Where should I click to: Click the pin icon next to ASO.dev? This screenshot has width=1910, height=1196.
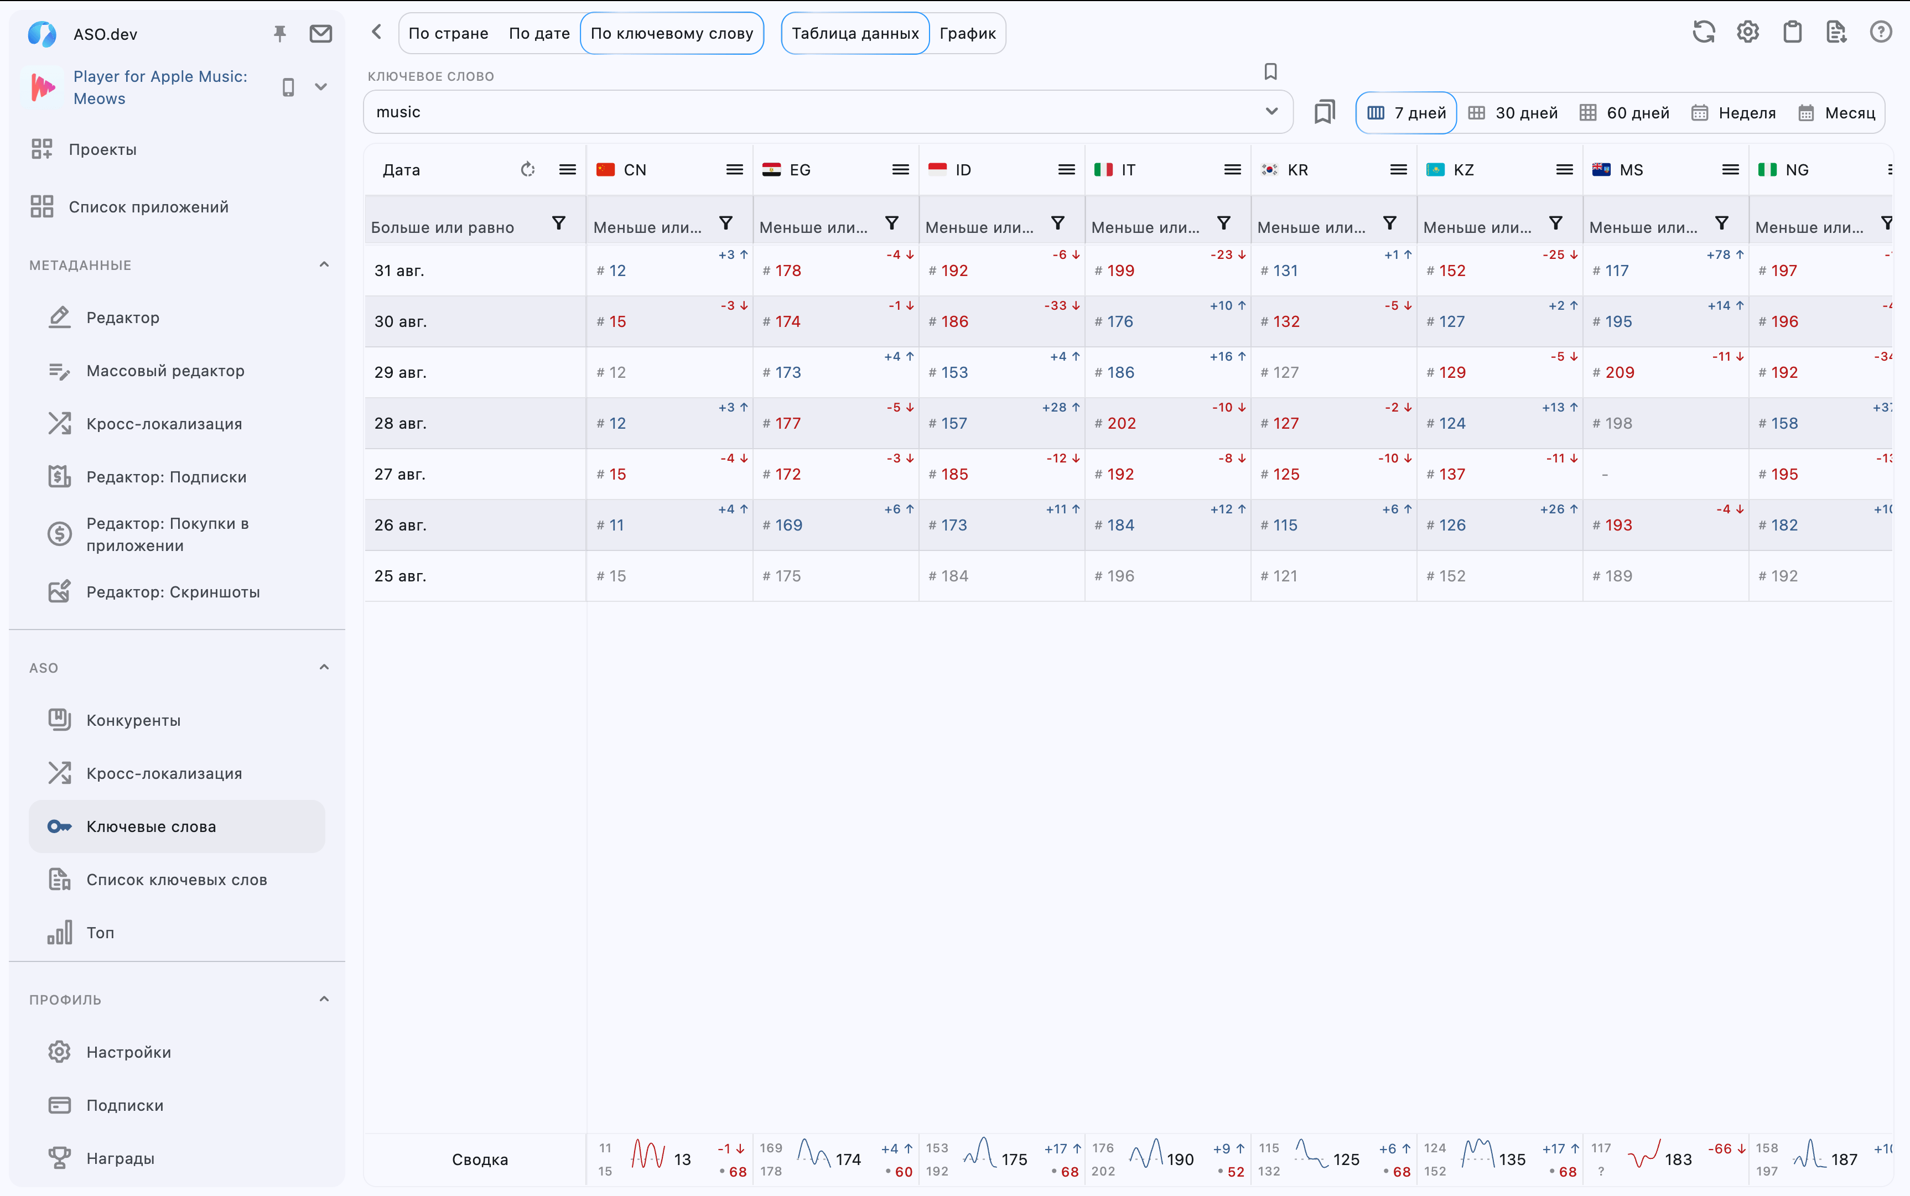[x=279, y=33]
